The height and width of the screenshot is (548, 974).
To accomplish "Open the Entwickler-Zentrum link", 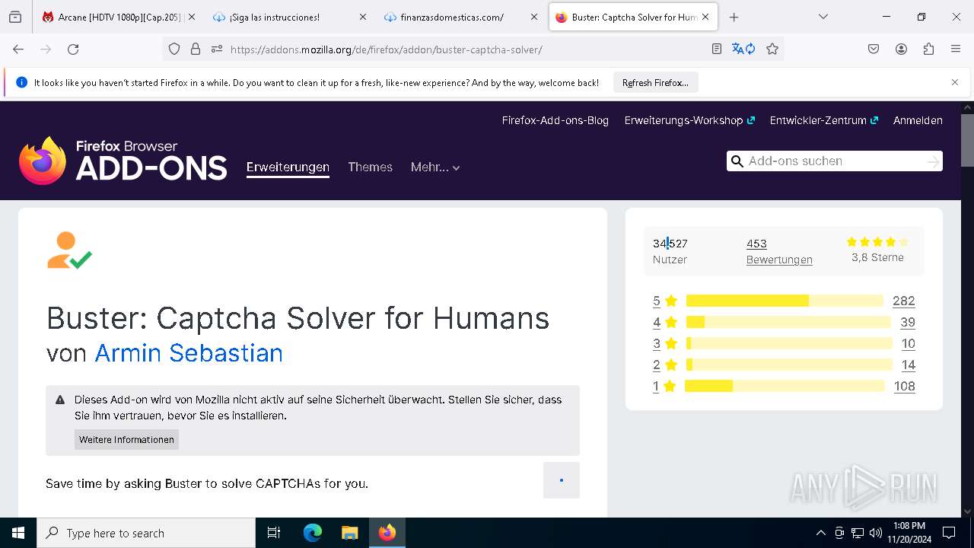I will (824, 120).
